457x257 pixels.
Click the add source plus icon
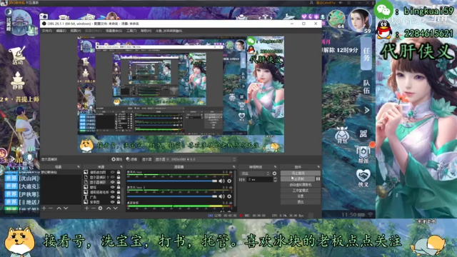[86, 208]
